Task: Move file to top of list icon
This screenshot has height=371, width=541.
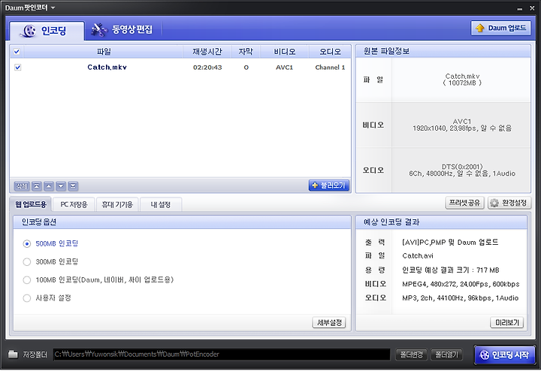Action: pos(37,186)
